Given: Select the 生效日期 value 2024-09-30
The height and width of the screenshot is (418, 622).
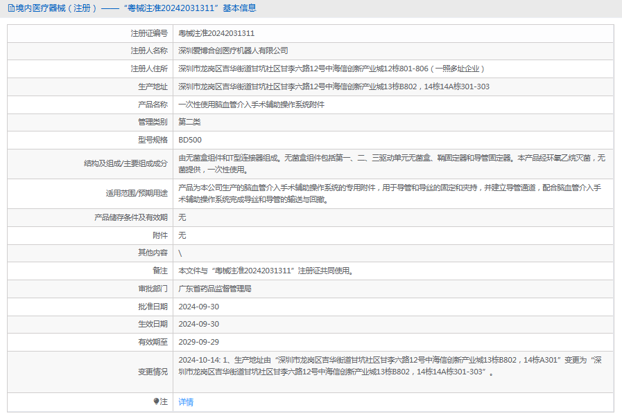Looking at the screenshot, I should 199,324.
